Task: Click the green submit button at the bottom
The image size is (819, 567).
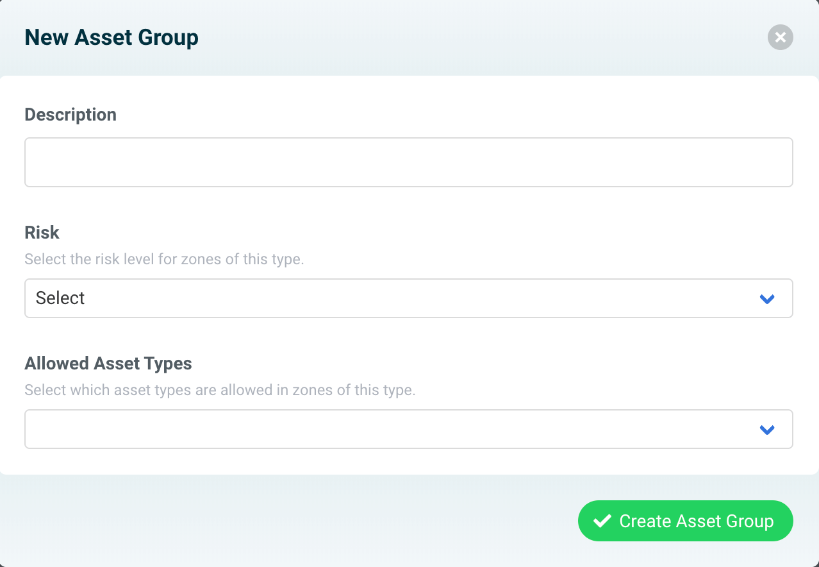Action: coord(685,521)
